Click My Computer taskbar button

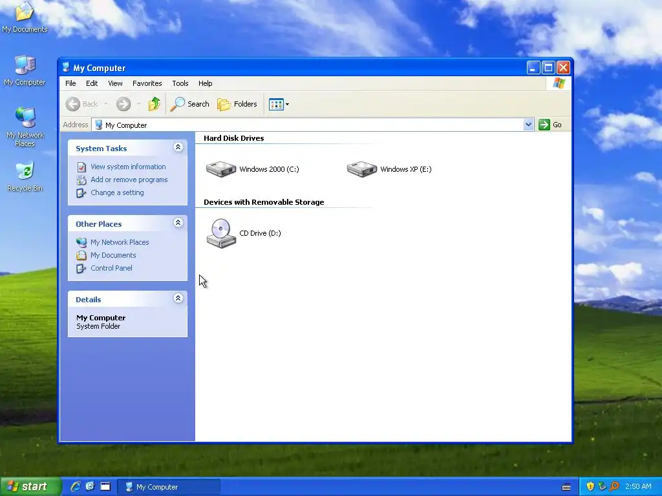click(x=168, y=487)
